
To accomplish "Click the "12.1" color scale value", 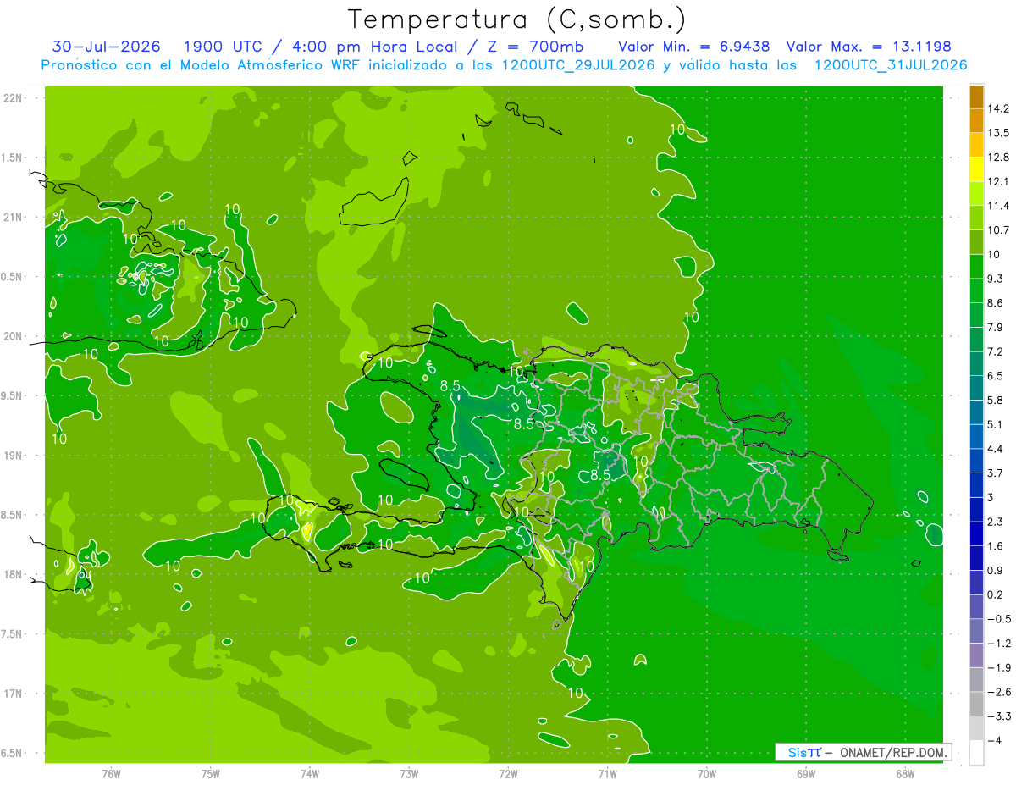I will [1000, 181].
